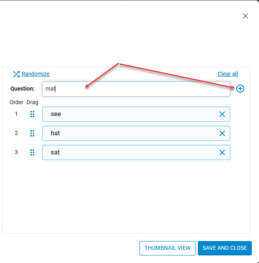Select the 'see' list item
The height and width of the screenshot is (263, 259).
point(136,114)
